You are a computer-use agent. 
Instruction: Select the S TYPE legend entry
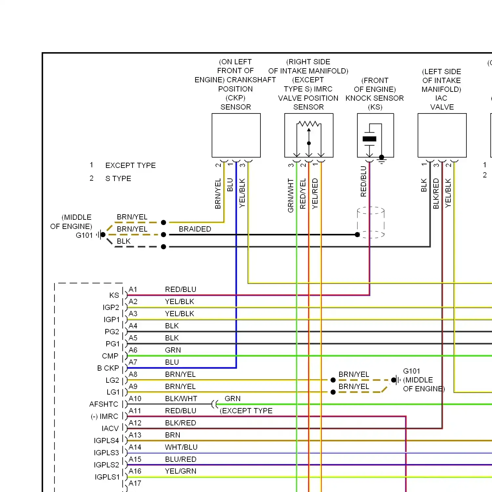[110, 178]
